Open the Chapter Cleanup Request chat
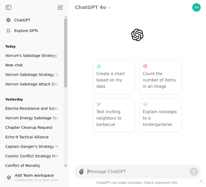Viewport: 206px width, 187px height. pyautogui.click(x=29, y=127)
